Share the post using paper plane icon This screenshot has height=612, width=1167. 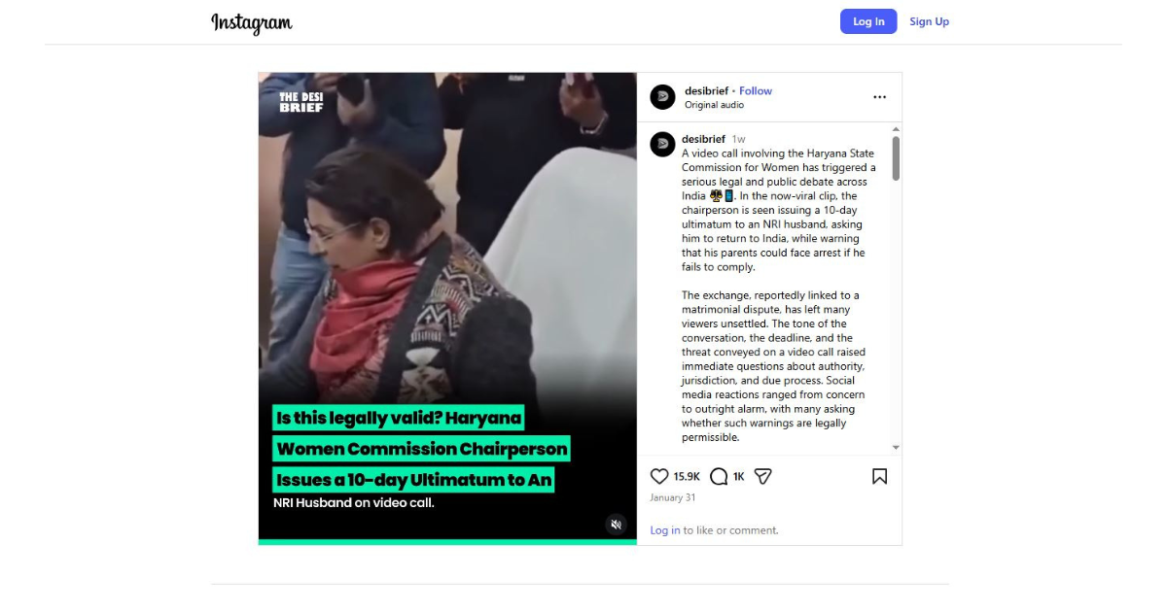[x=763, y=476]
